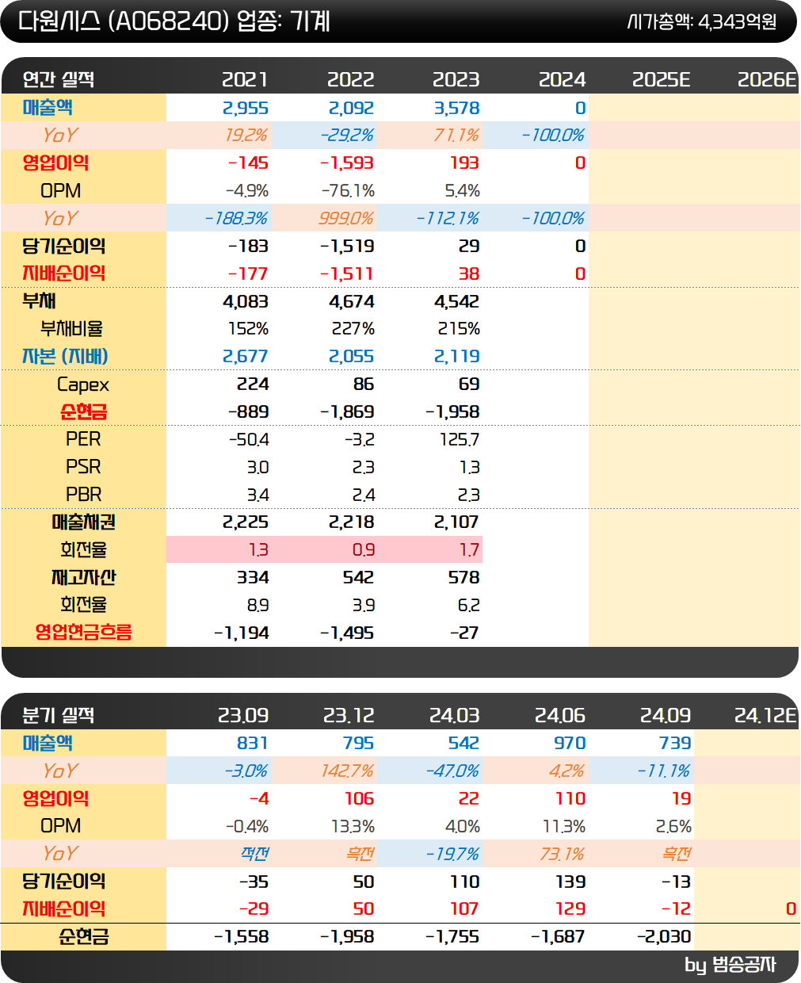Select quarterly YoY cell -47.0%
The width and height of the screenshot is (801, 983).
(452, 771)
